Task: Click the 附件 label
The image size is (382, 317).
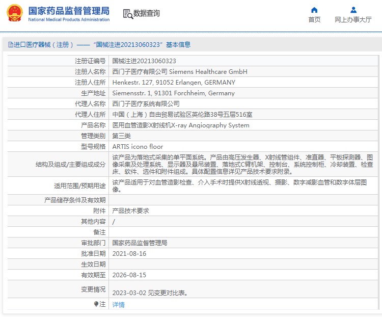Action: click(x=99, y=211)
